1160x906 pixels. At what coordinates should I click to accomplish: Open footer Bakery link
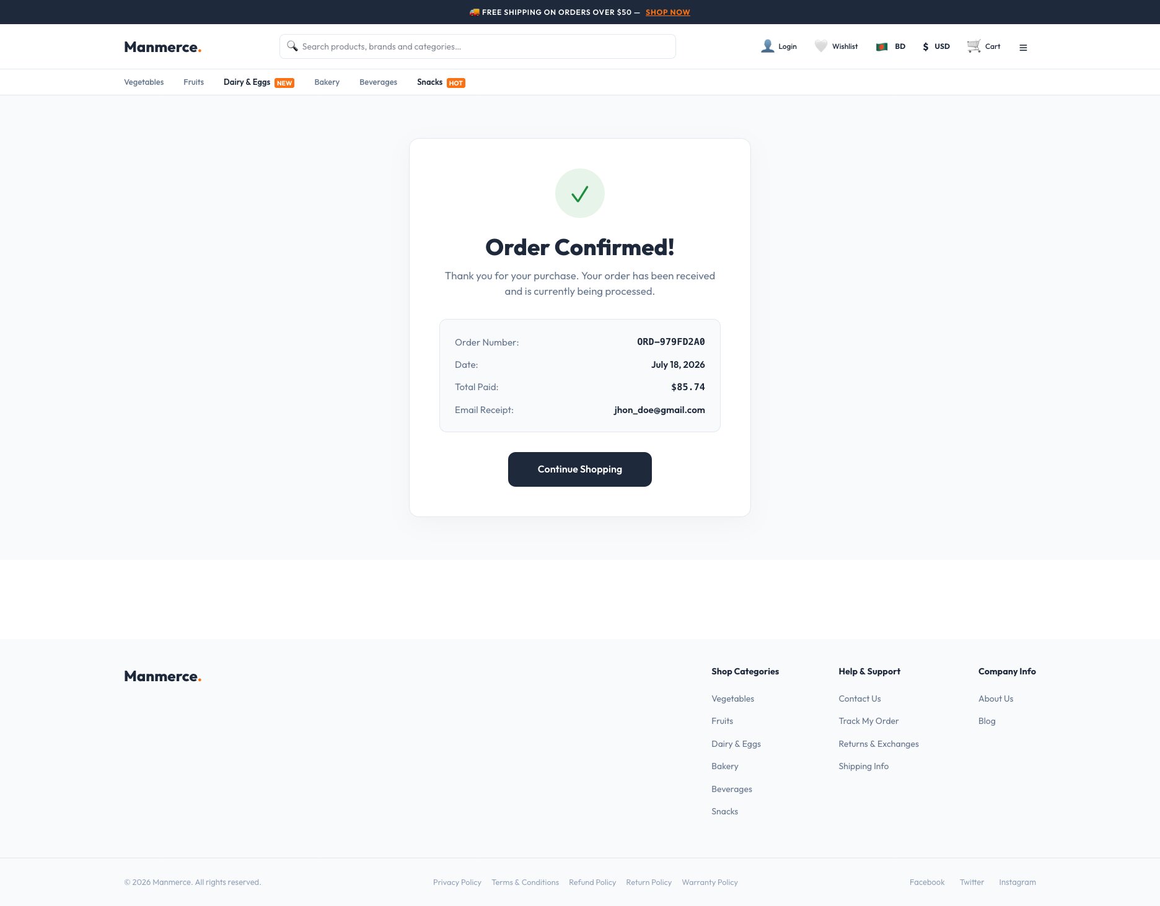pyautogui.click(x=725, y=766)
